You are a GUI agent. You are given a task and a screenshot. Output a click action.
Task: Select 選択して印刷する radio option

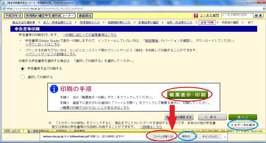pyautogui.click(x=23, y=77)
